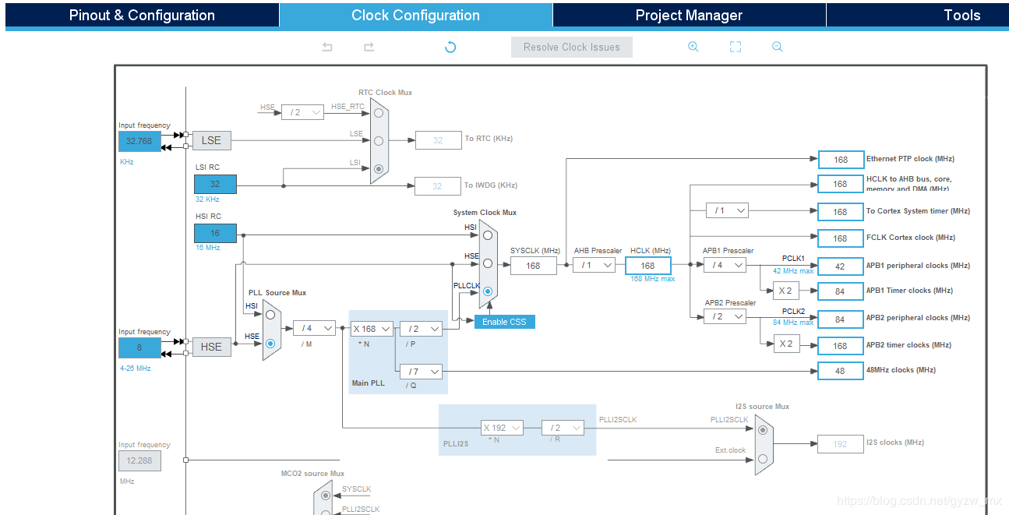Open the APB1 Prescaler /4 dropdown

(725, 265)
